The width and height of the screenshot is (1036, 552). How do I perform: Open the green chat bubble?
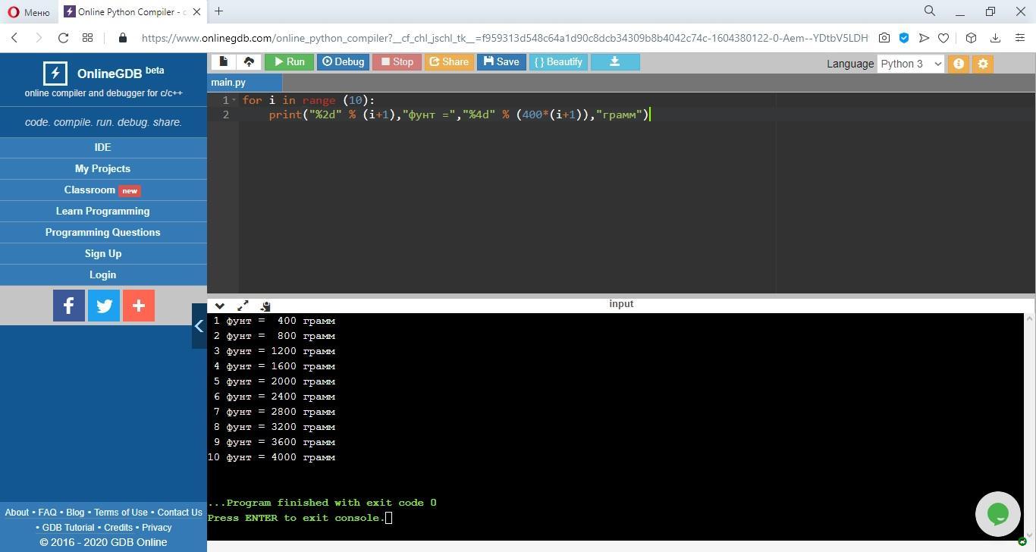(x=998, y=514)
